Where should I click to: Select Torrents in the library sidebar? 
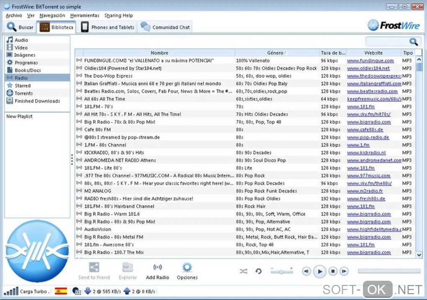point(23,93)
